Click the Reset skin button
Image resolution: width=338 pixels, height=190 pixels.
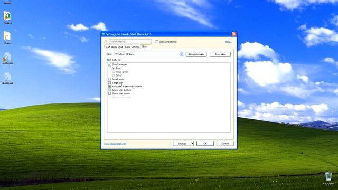(220, 54)
